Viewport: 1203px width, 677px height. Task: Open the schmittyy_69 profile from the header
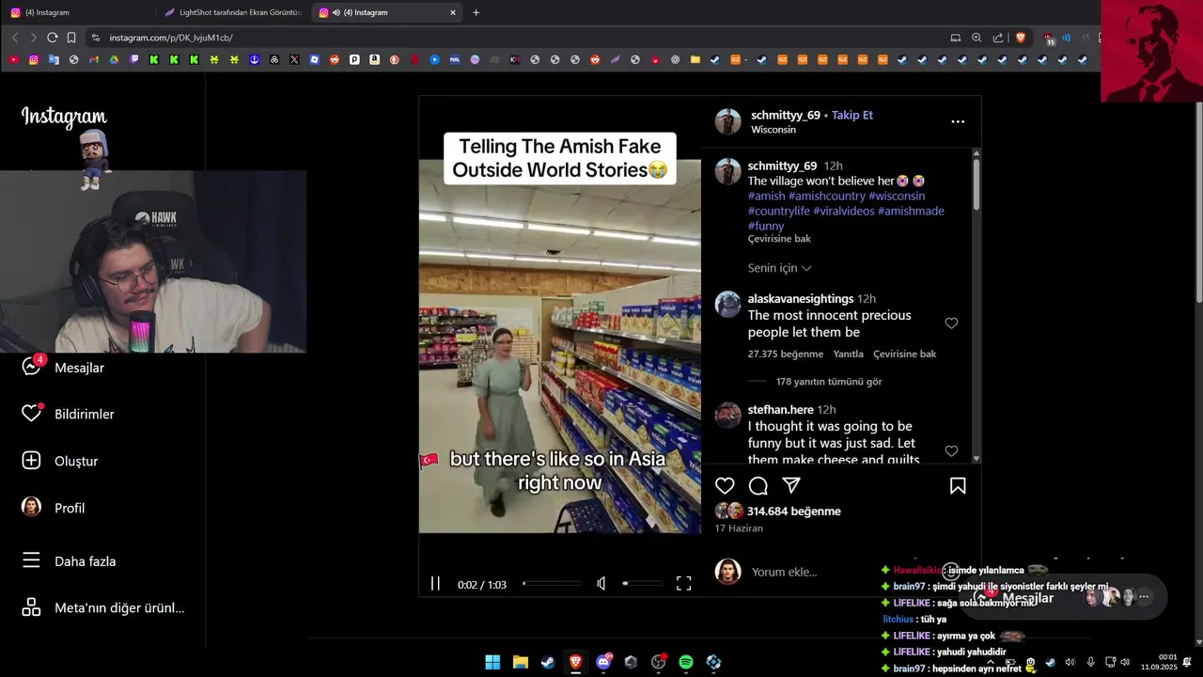[786, 115]
